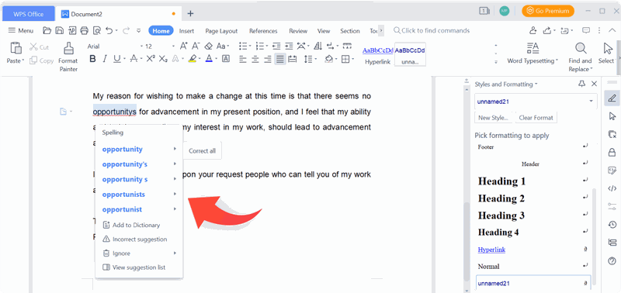The width and height of the screenshot is (621, 293).
Task: Expand the styles gallery more arrow
Action: (x=495, y=62)
